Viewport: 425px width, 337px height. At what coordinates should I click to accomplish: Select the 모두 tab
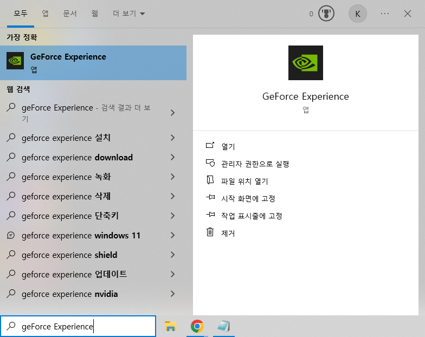point(21,13)
